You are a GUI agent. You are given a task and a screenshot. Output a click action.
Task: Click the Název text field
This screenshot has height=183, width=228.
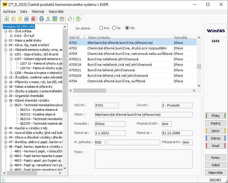(x=143, y=115)
